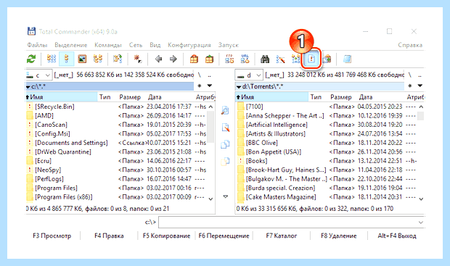The image size is (450, 266).
Task: Expand more buttons in the middle bar
Action: click(226, 196)
